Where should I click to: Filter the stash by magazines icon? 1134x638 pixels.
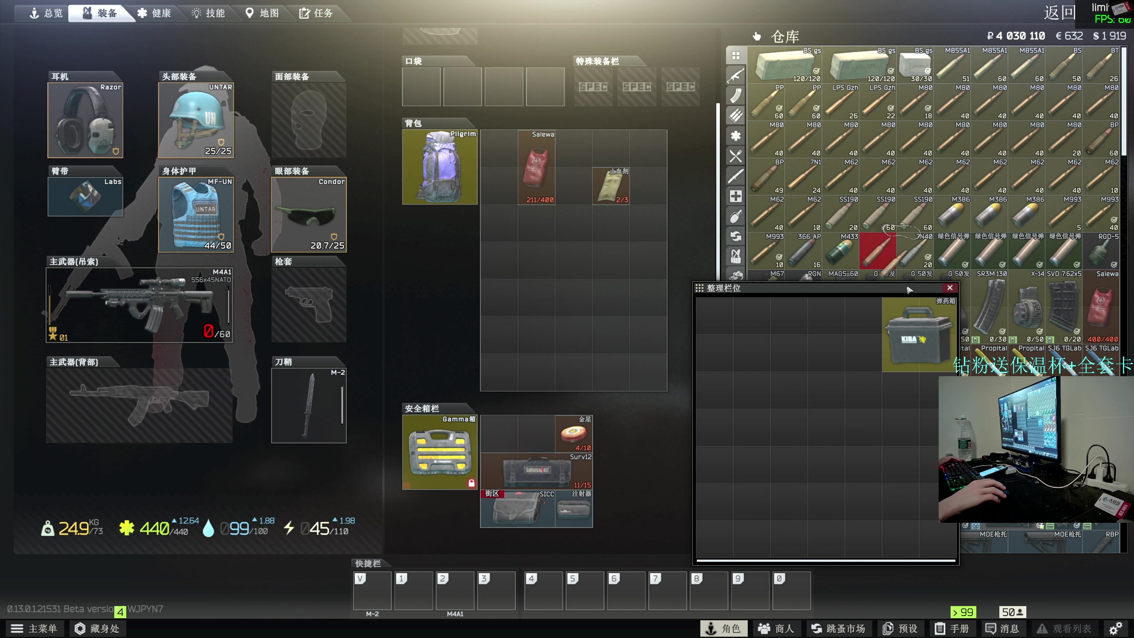tap(736, 96)
